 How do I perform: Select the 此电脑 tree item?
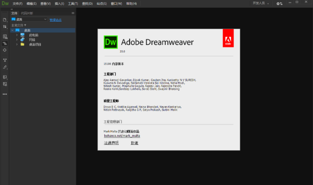tap(33, 35)
